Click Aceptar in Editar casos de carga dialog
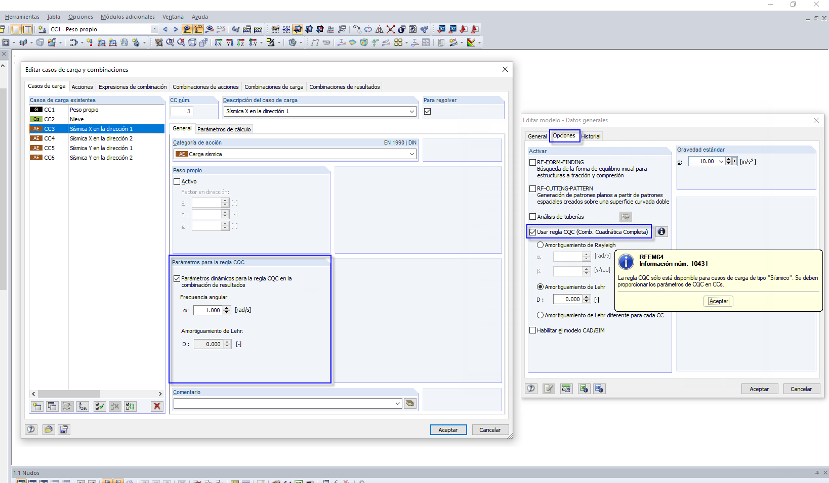Screen dimensions: 829x483 click(448, 430)
